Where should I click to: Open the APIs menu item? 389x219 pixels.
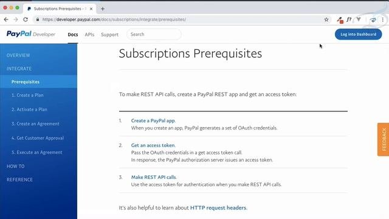[89, 35]
